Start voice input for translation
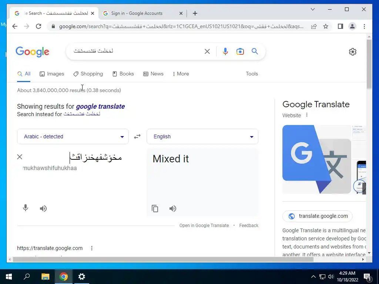Screen dimensions: 379x284 26,208
